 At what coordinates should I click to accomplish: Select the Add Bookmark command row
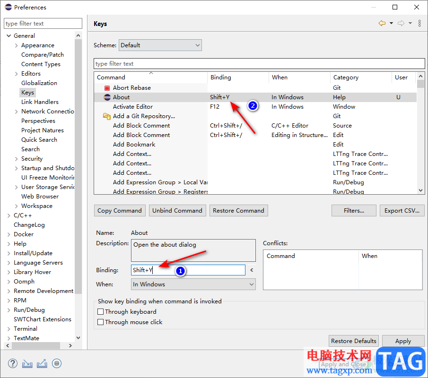[255, 145]
